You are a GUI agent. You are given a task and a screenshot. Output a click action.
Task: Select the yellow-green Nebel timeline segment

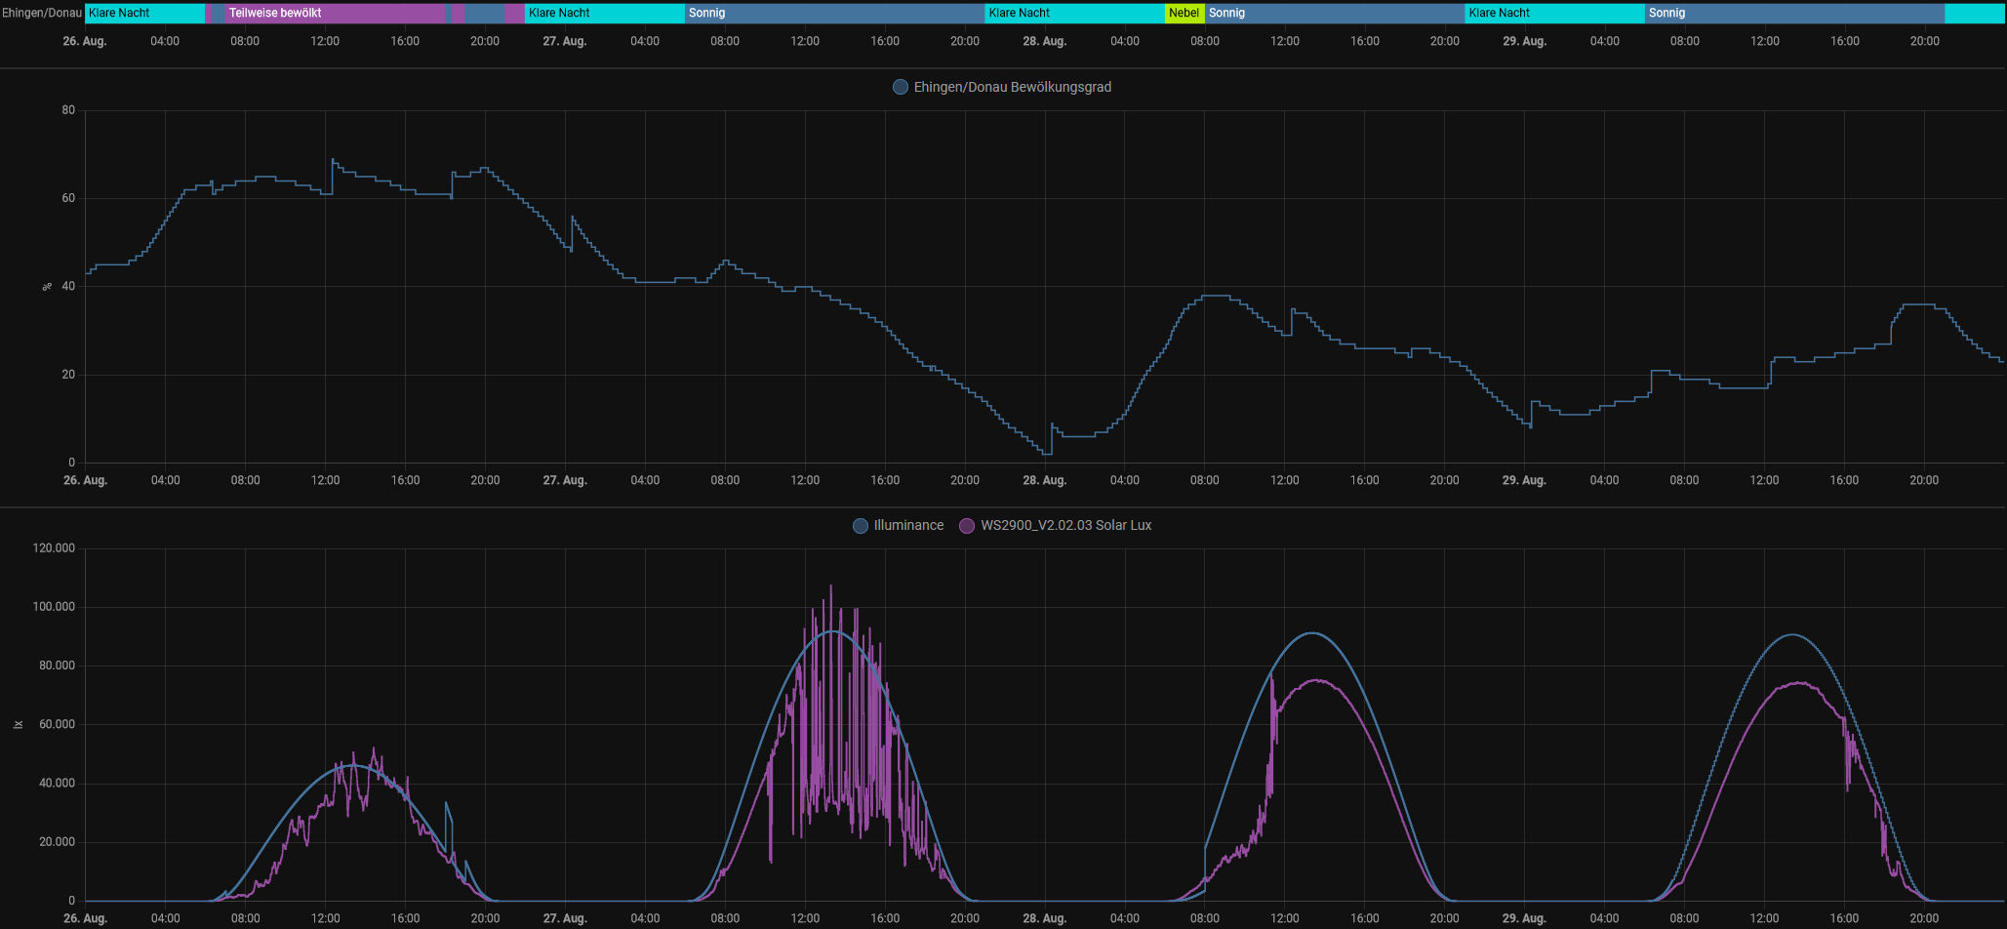1184,13
